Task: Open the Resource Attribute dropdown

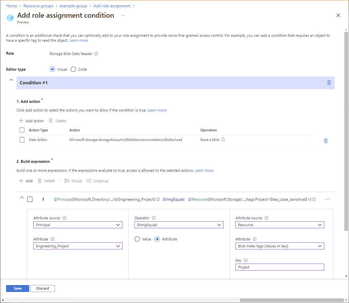Action: (x=279, y=246)
